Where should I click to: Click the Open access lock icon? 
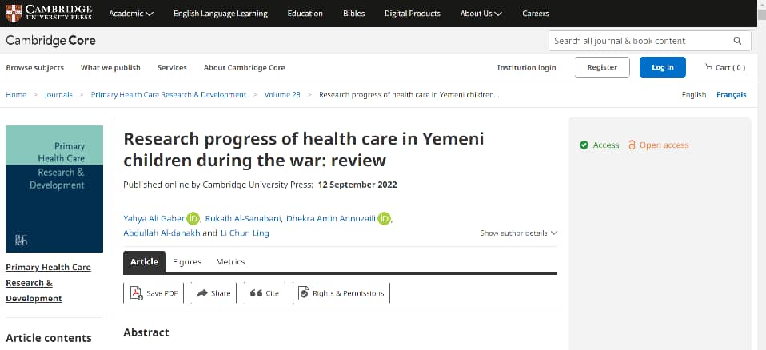[x=632, y=145]
